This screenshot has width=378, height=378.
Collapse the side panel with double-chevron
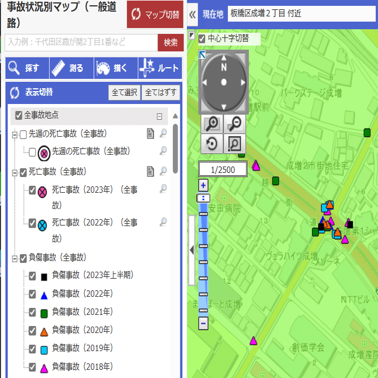tap(192, 15)
